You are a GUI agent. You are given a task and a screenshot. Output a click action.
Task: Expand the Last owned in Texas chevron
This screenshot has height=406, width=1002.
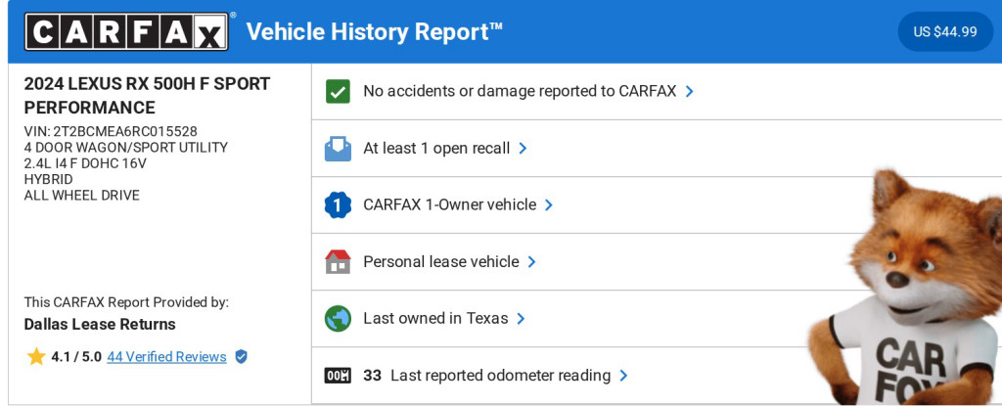(x=522, y=318)
